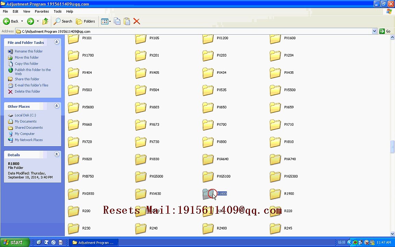Select the PX405 folder icon

tap(141, 73)
